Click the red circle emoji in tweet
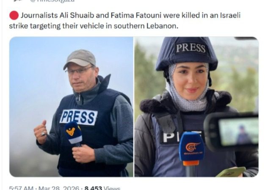 (14, 15)
